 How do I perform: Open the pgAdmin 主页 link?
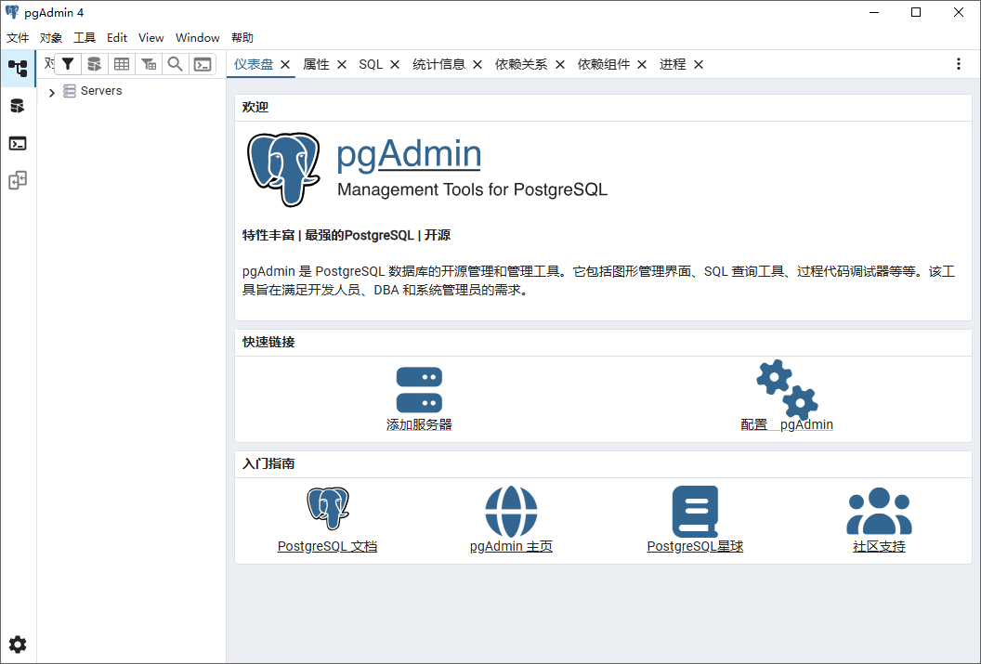click(x=511, y=546)
